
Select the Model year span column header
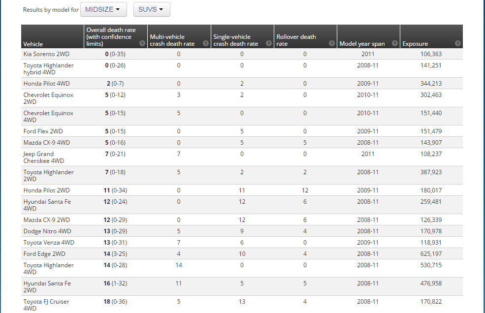pos(362,44)
